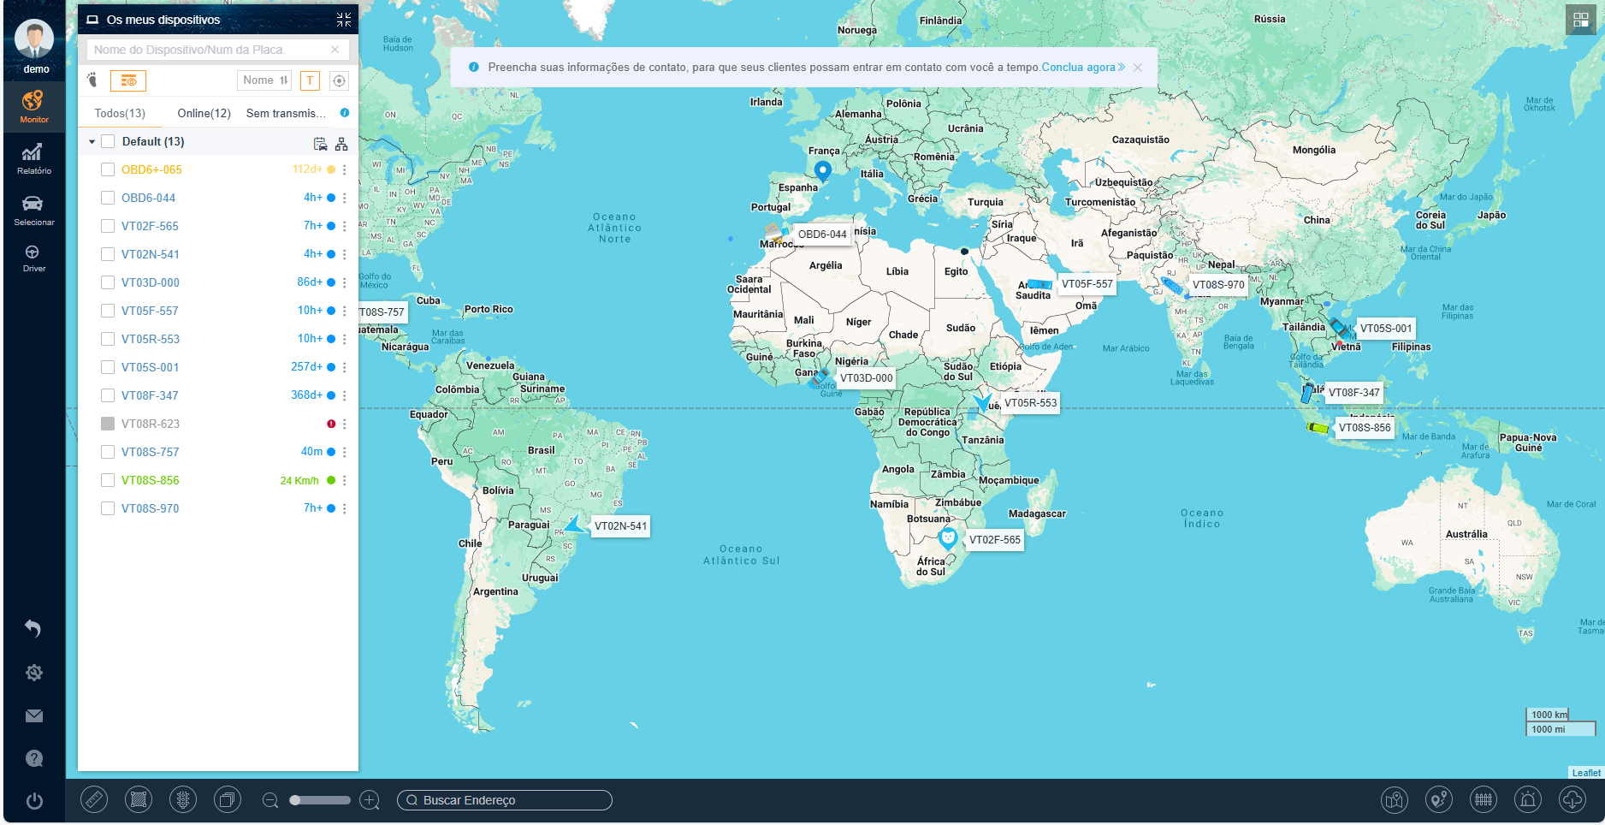This screenshot has width=1605, height=825.
Task: Check the VT03D-000 checkbox
Action: (108, 282)
